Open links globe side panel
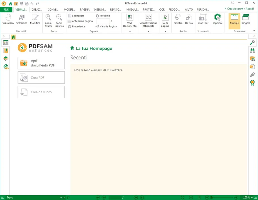Screen dimensions: 258x200 click(6, 67)
